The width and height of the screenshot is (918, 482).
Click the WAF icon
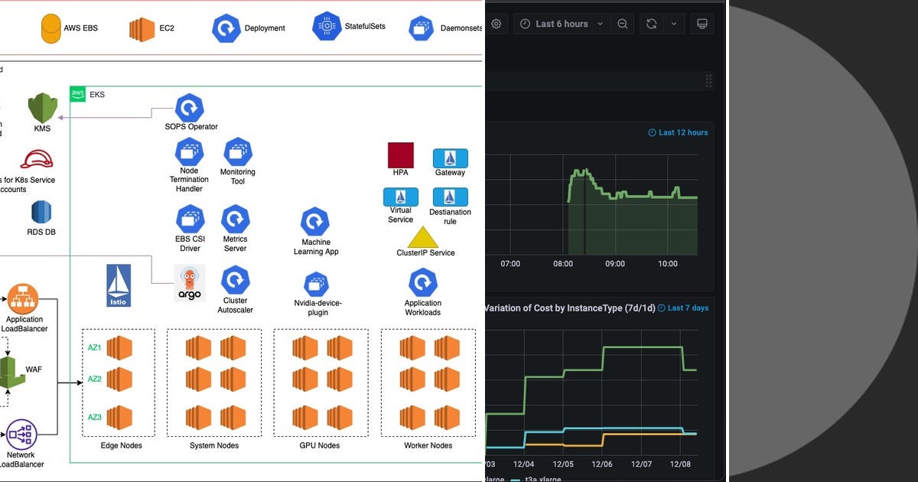(12, 371)
